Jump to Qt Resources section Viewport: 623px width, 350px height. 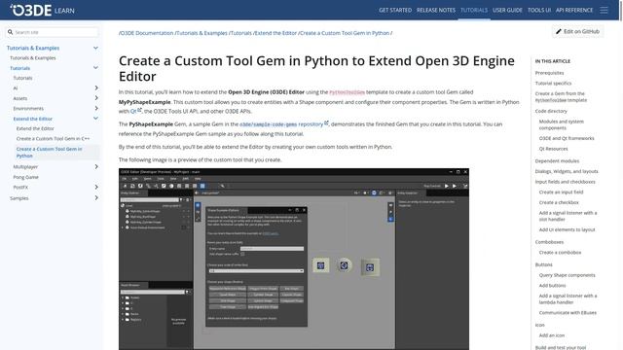pyautogui.click(x=554, y=149)
